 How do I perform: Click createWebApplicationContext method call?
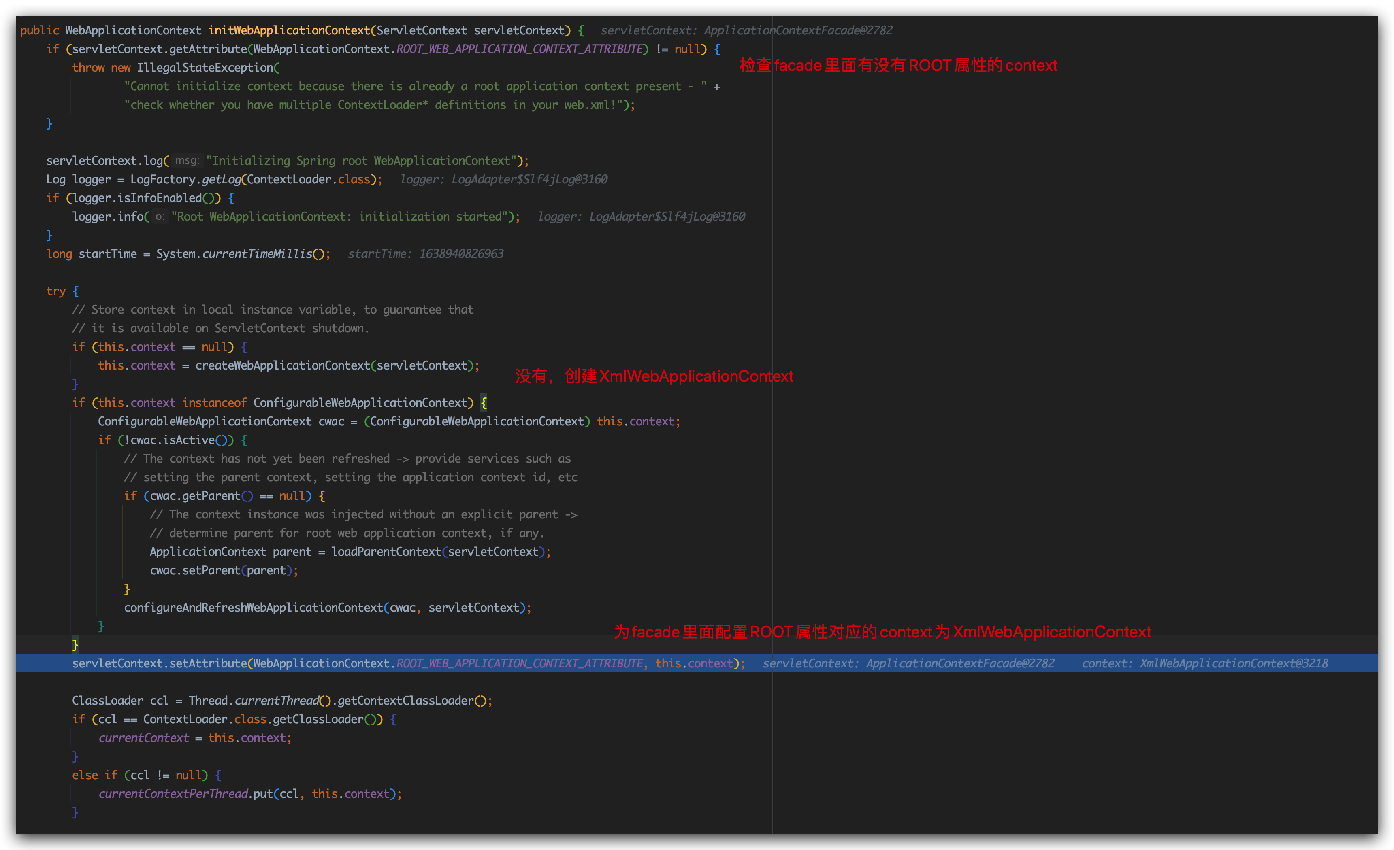pyautogui.click(x=282, y=366)
